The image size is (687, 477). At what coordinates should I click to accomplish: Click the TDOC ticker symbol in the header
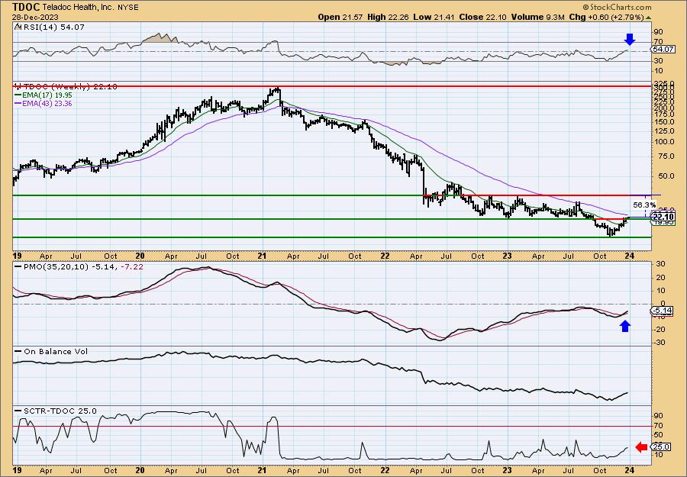pyautogui.click(x=27, y=7)
